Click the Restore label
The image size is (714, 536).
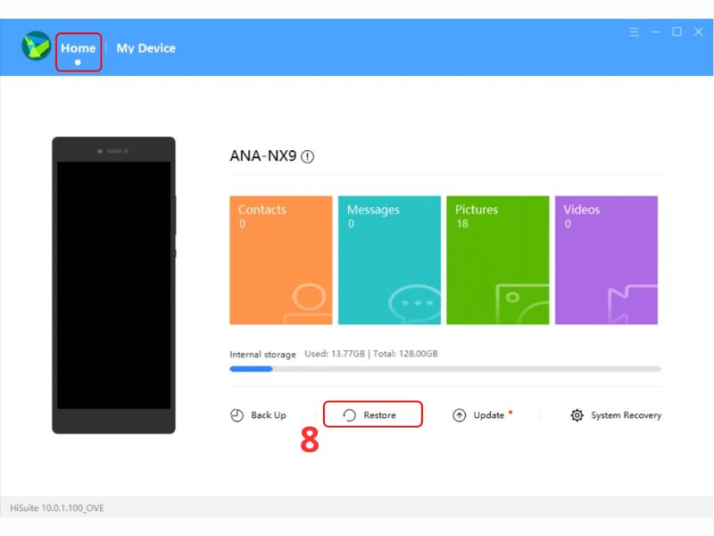tap(379, 415)
